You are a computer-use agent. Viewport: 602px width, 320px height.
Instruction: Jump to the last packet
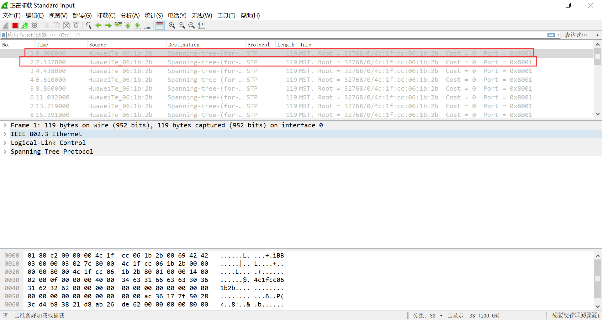[137, 26]
